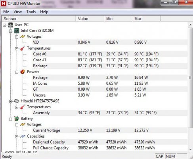Select the Core #1 temperature row

pyautogui.click(x=110, y=60)
